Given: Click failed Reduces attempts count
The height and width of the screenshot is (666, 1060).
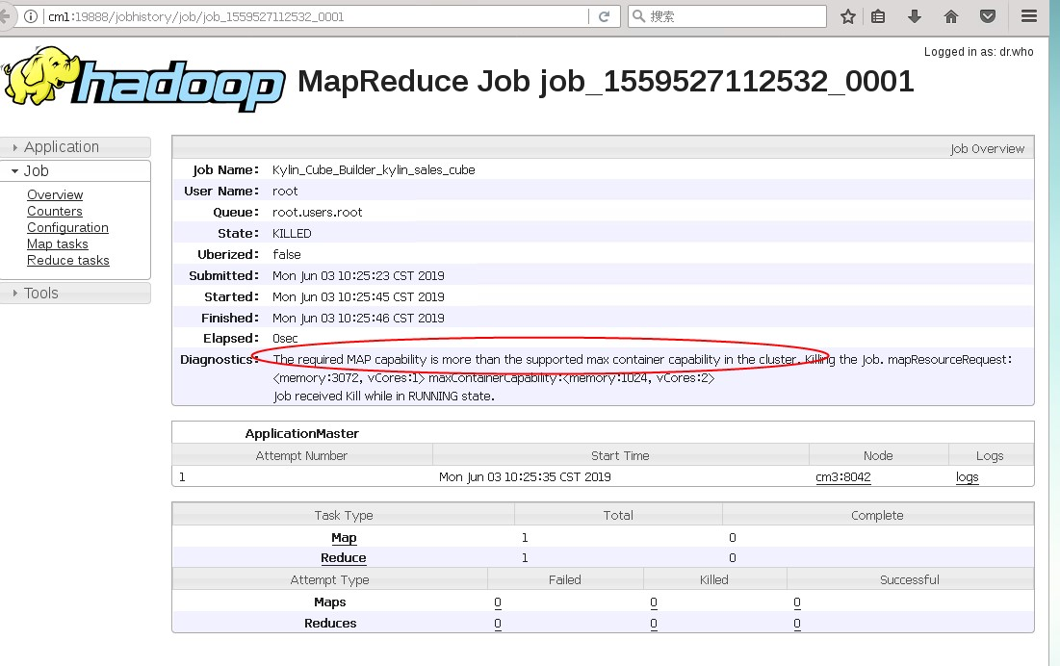Looking at the screenshot, I should click(498, 624).
